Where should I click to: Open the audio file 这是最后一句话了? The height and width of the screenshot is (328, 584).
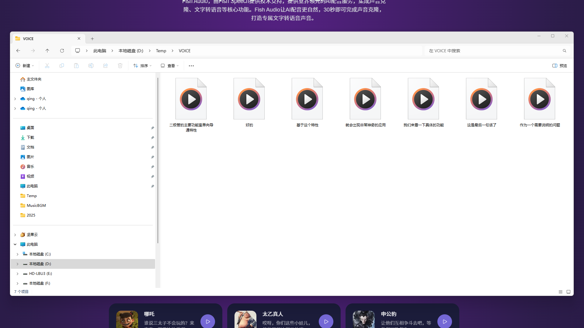coord(481,99)
